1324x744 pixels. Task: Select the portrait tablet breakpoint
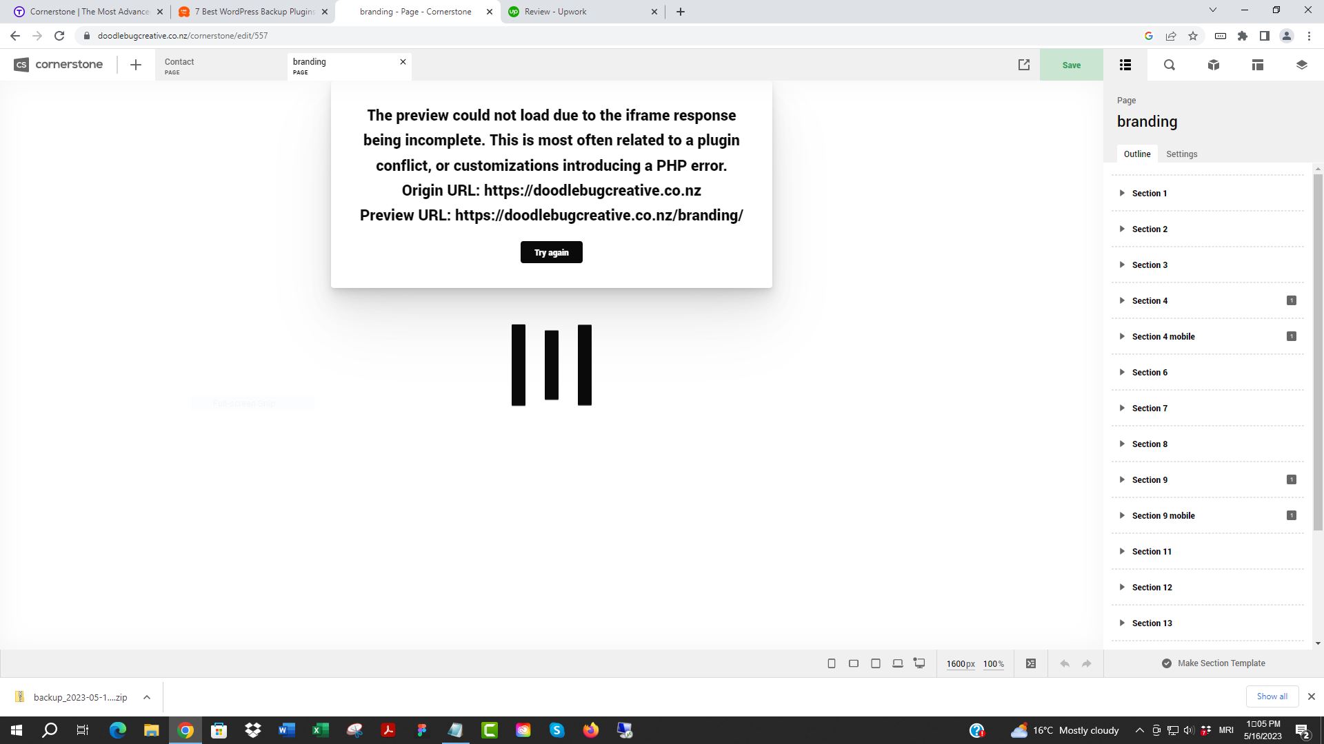pos(876,663)
